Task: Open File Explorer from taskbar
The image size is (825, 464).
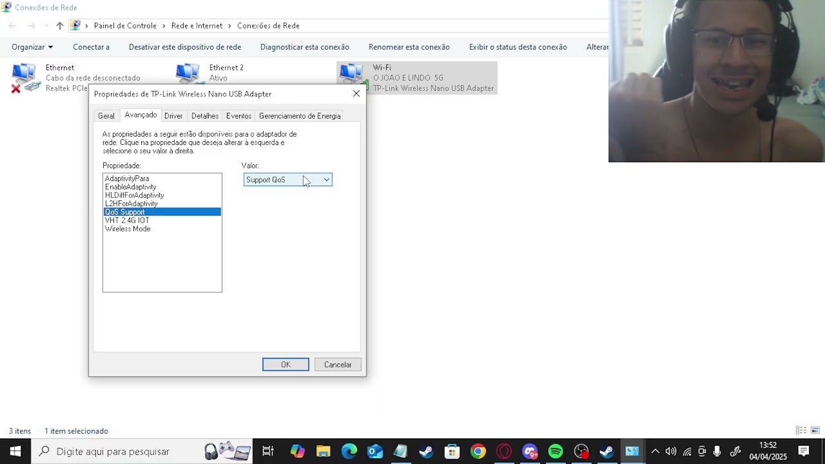Action: [323, 451]
